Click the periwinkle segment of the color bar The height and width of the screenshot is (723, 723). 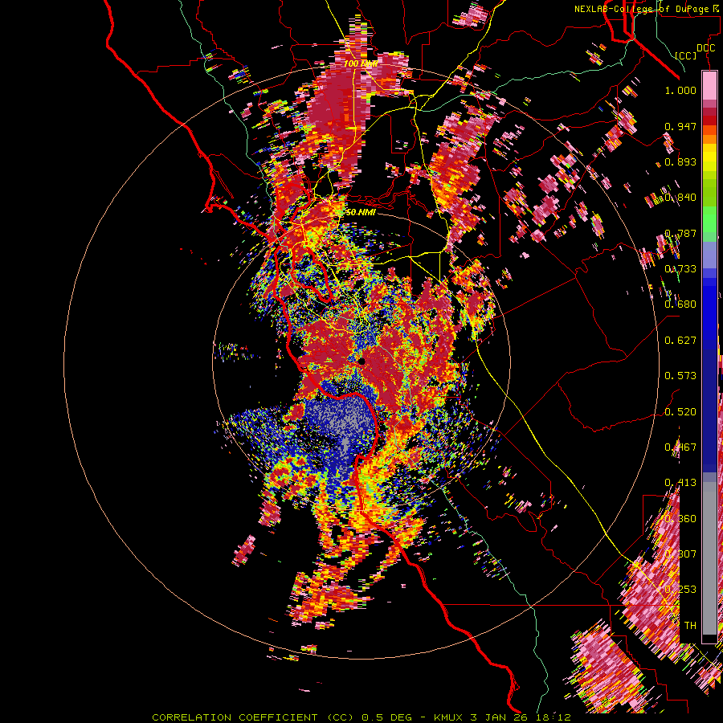(709, 255)
